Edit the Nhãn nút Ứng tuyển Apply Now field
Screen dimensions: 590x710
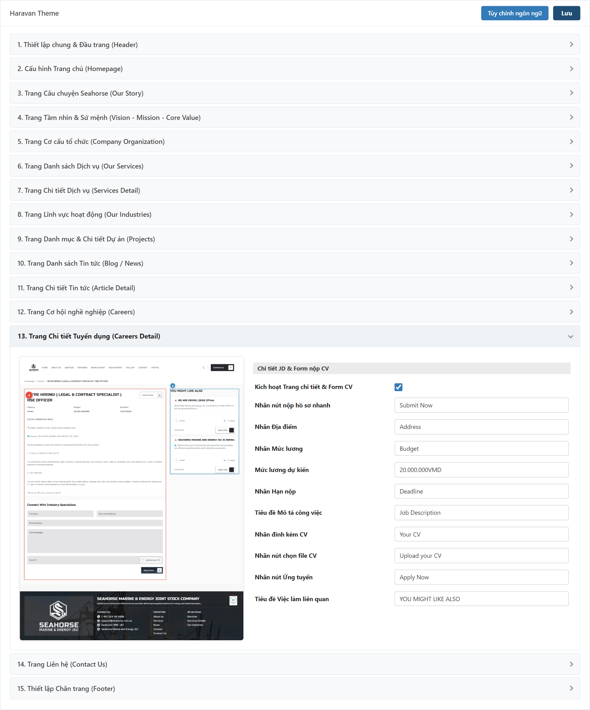pos(481,577)
